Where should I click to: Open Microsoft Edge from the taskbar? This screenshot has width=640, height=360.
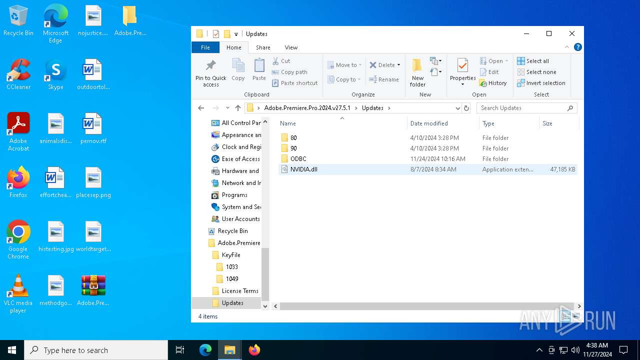pos(205,350)
